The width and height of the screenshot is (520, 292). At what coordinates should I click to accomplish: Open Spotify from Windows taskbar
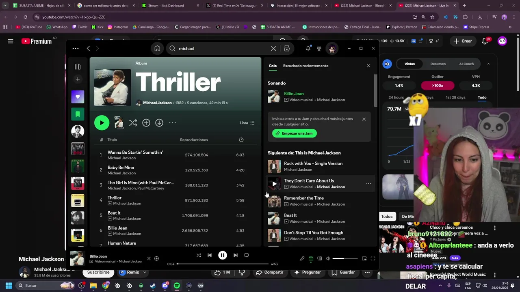pyautogui.click(x=177, y=286)
